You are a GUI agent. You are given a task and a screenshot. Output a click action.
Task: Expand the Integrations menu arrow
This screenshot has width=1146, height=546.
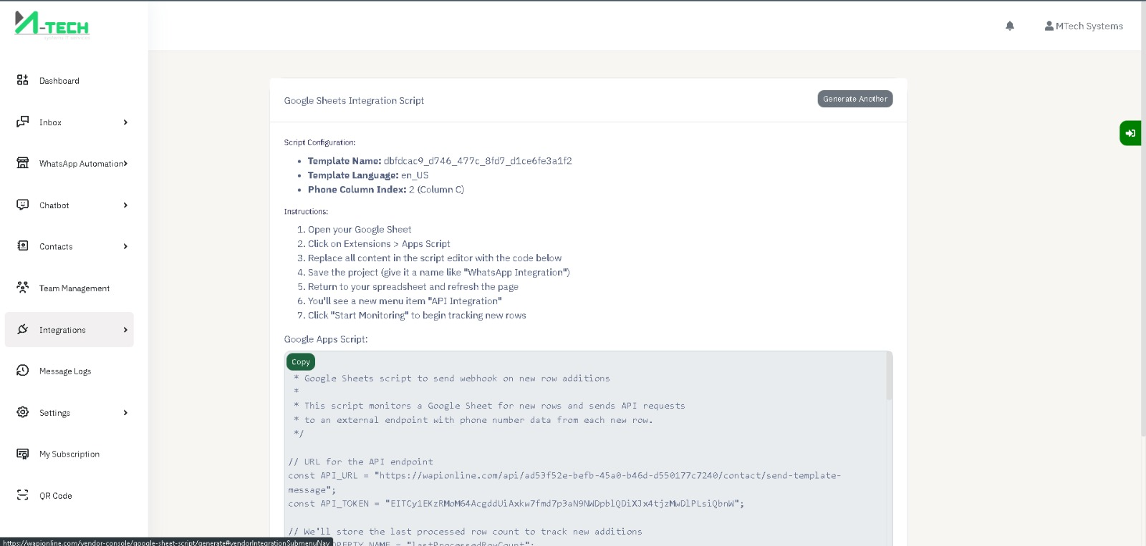(125, 330)
